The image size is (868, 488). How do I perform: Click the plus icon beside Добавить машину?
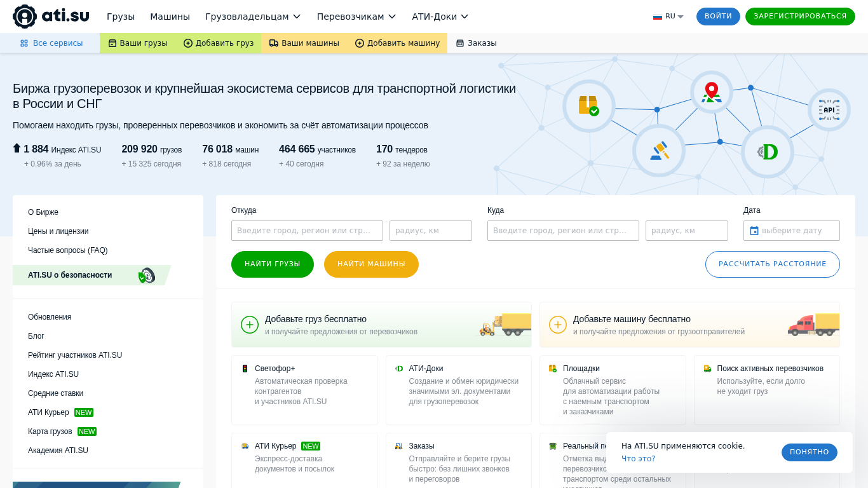(x=360, y=43)
